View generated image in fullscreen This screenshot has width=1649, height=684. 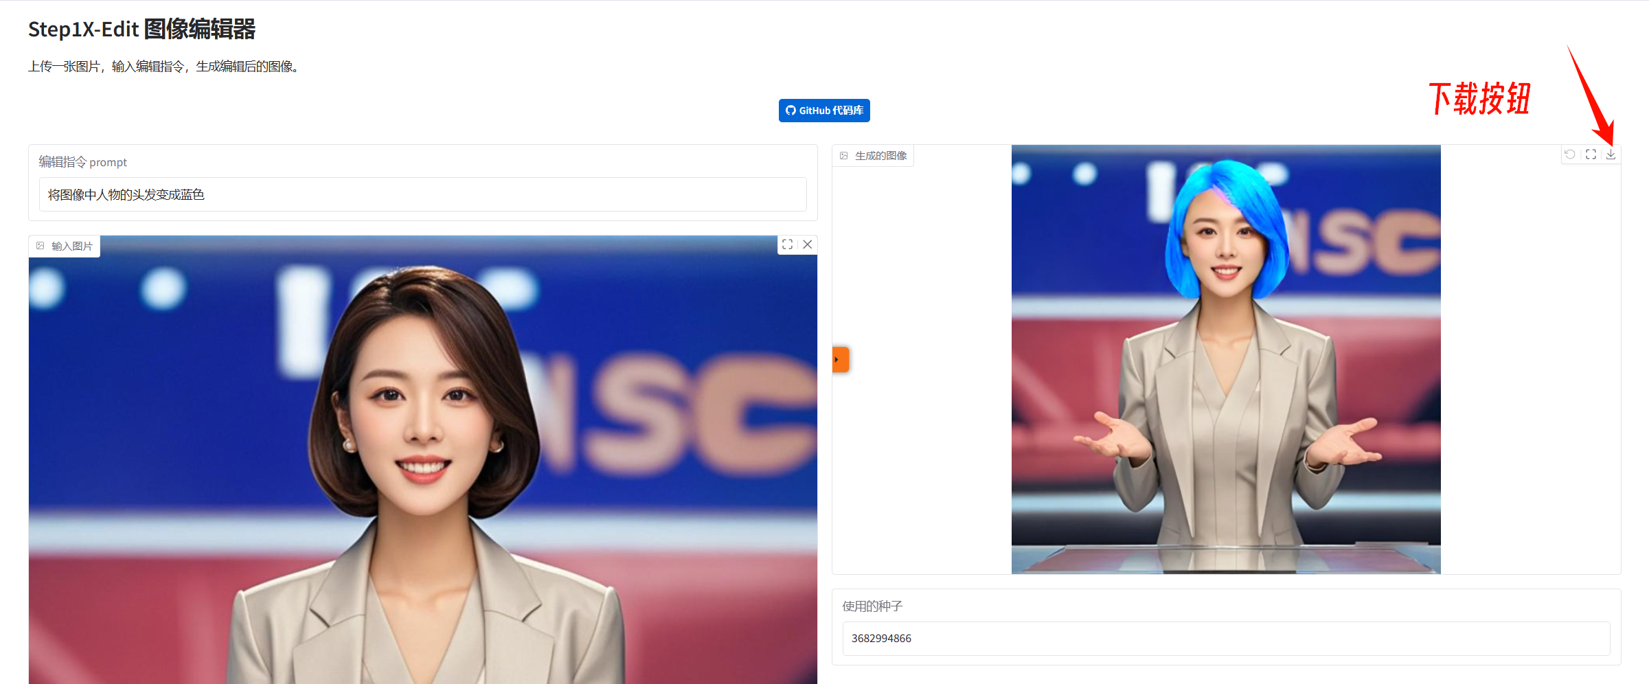tap(1591, 155)
